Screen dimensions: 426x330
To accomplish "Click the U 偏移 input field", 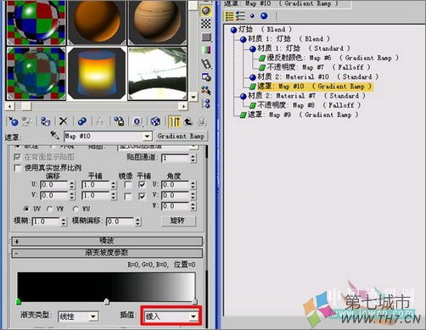I will pyautogui.click(x=54, y=185).
